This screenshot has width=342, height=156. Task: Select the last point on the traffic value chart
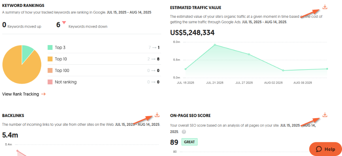(327, 69)
